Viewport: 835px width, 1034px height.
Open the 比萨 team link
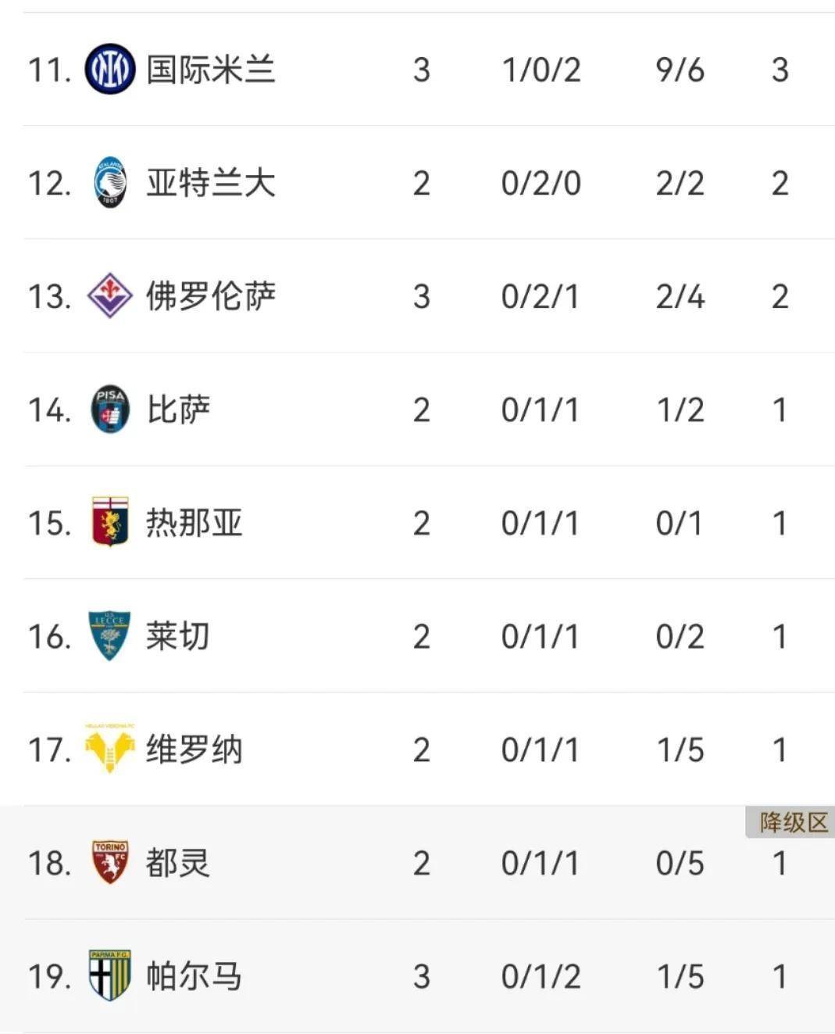pyautogui.click(x=179, y=409)
